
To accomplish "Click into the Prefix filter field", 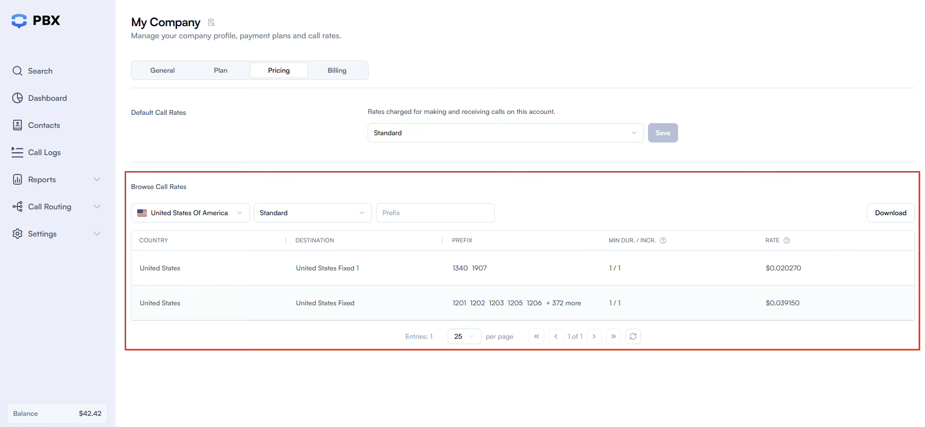I will click(x=435, y=213).
